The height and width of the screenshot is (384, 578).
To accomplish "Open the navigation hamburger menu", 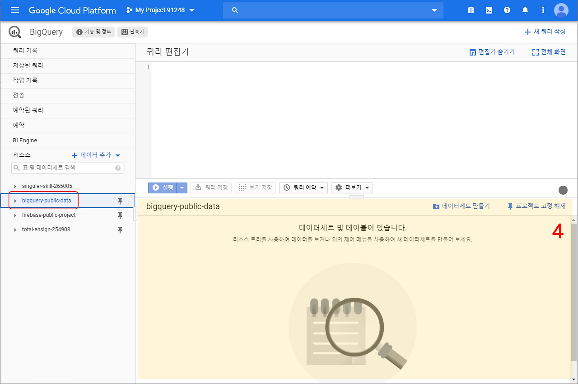I will coord(15,10).
